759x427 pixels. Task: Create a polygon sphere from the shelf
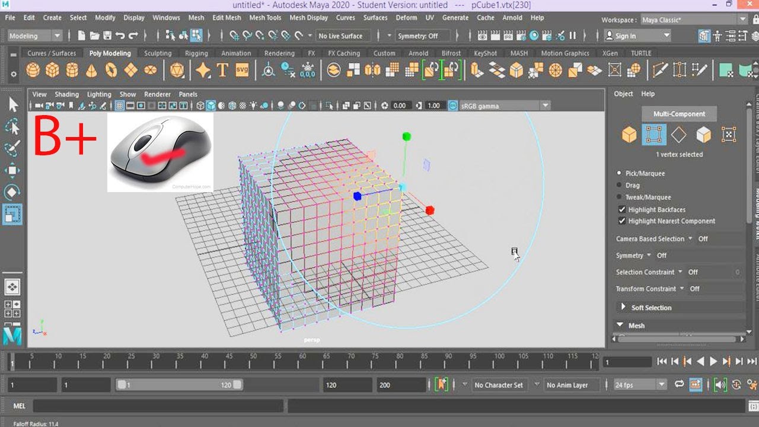coord(33,71)
